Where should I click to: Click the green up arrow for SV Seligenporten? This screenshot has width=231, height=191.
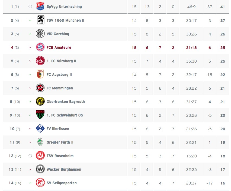30,183
